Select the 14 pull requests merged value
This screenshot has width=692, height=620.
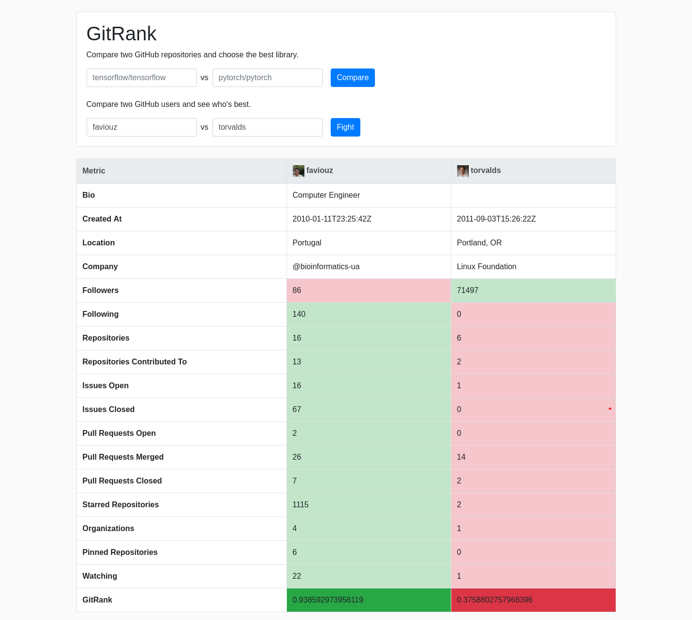pos(461,457)
